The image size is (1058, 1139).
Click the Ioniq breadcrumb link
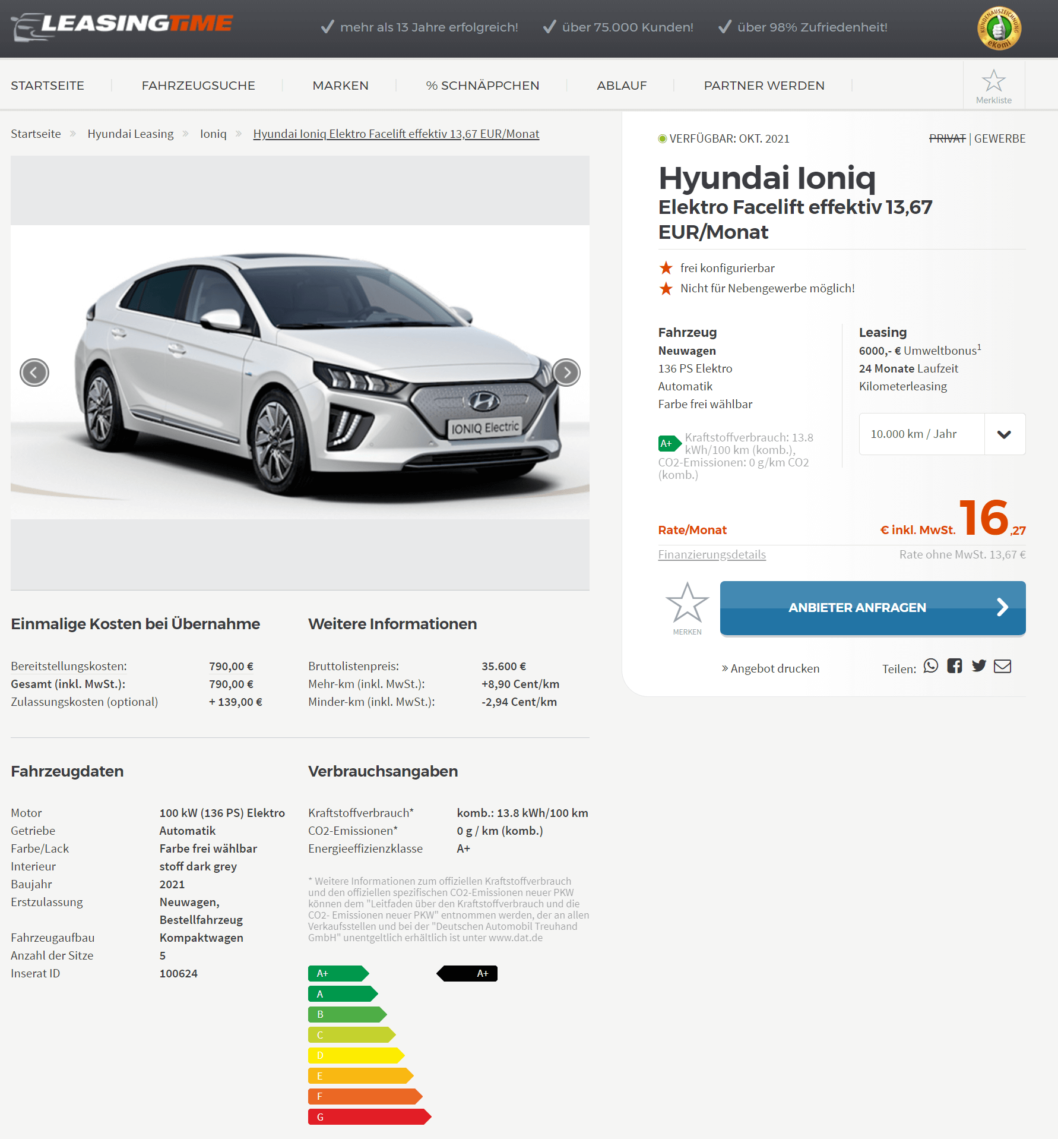[213, 134]
